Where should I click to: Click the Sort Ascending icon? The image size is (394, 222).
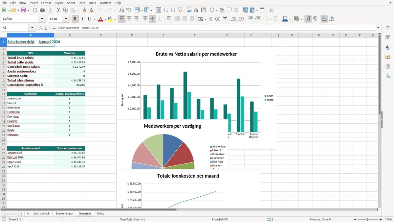165,10
